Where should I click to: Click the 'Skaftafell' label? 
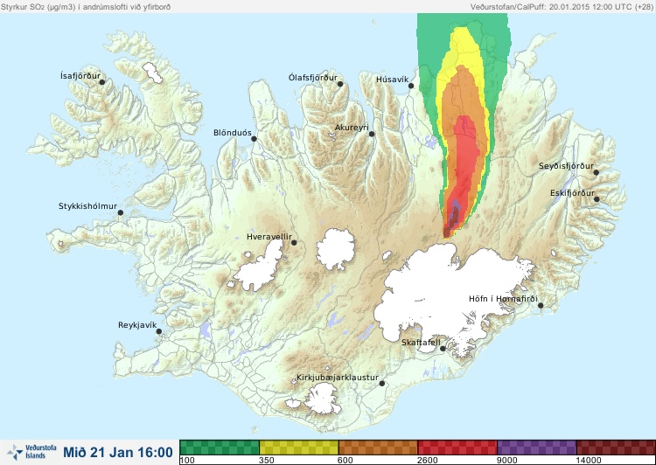pyautogui.click(x=421, y=343)
